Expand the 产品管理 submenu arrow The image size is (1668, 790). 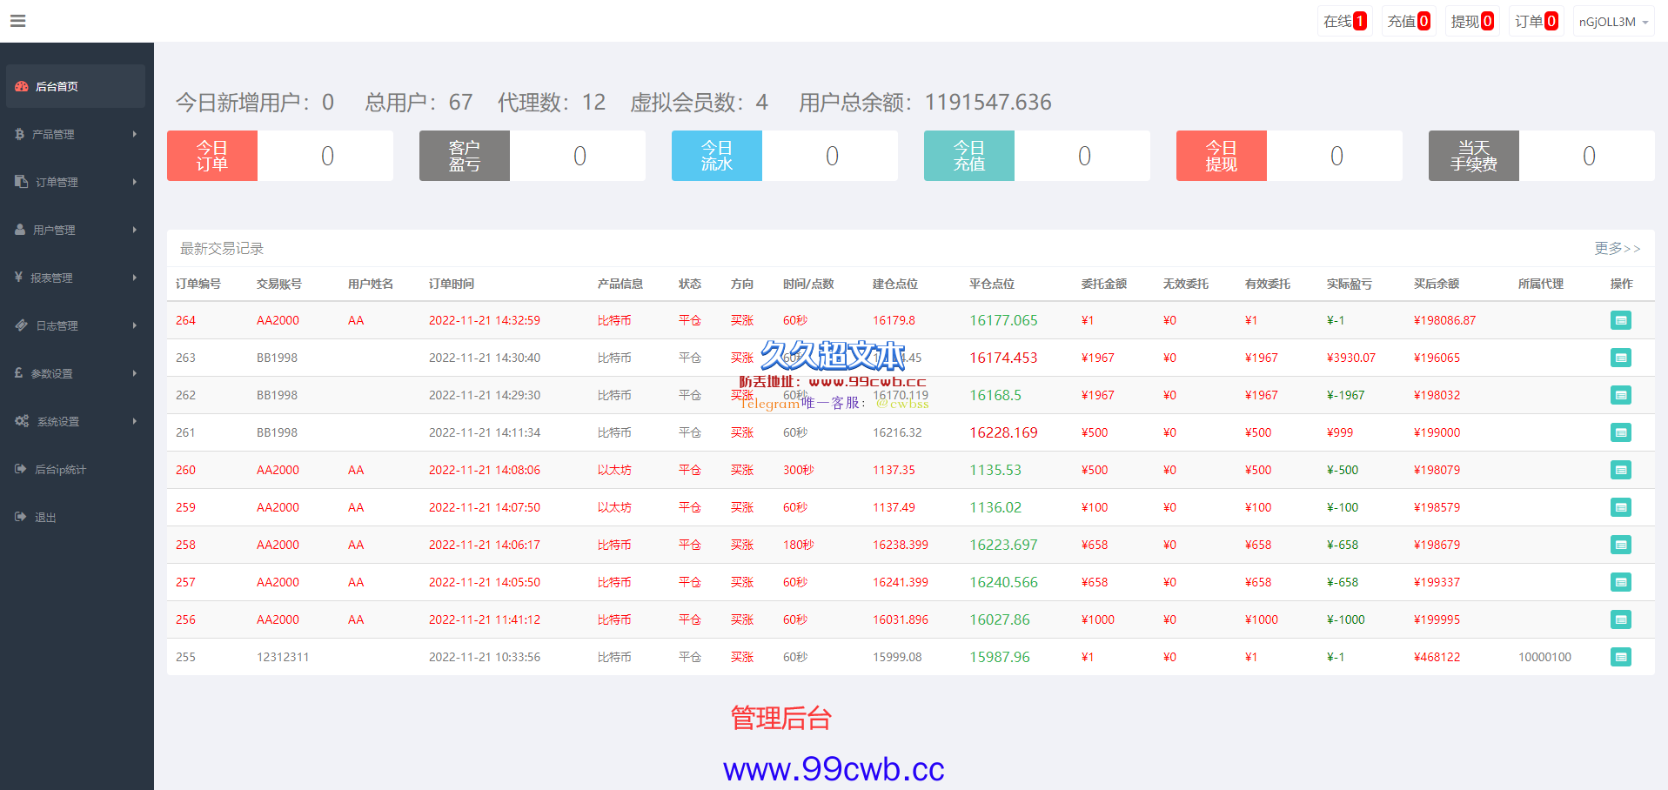tap(135, 134)
